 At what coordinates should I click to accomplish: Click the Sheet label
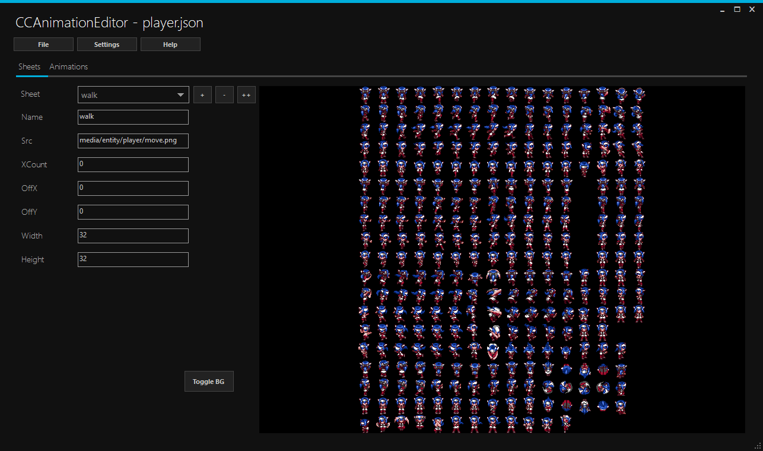[x=30, y=94]
